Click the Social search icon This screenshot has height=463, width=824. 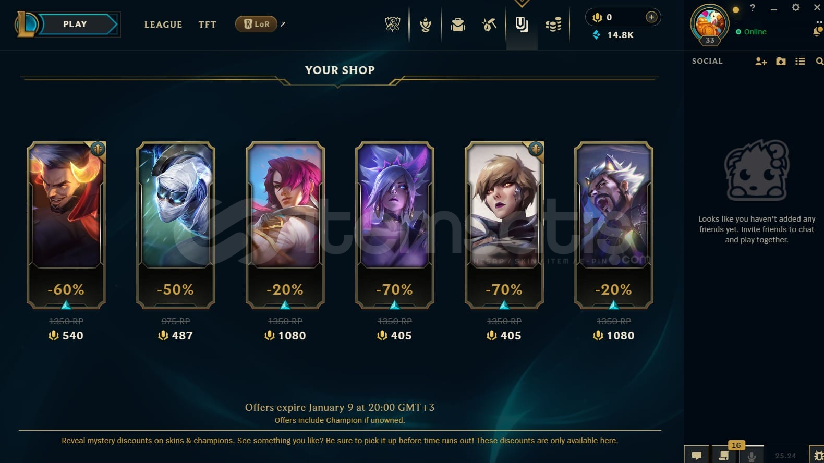pos(819,62)
